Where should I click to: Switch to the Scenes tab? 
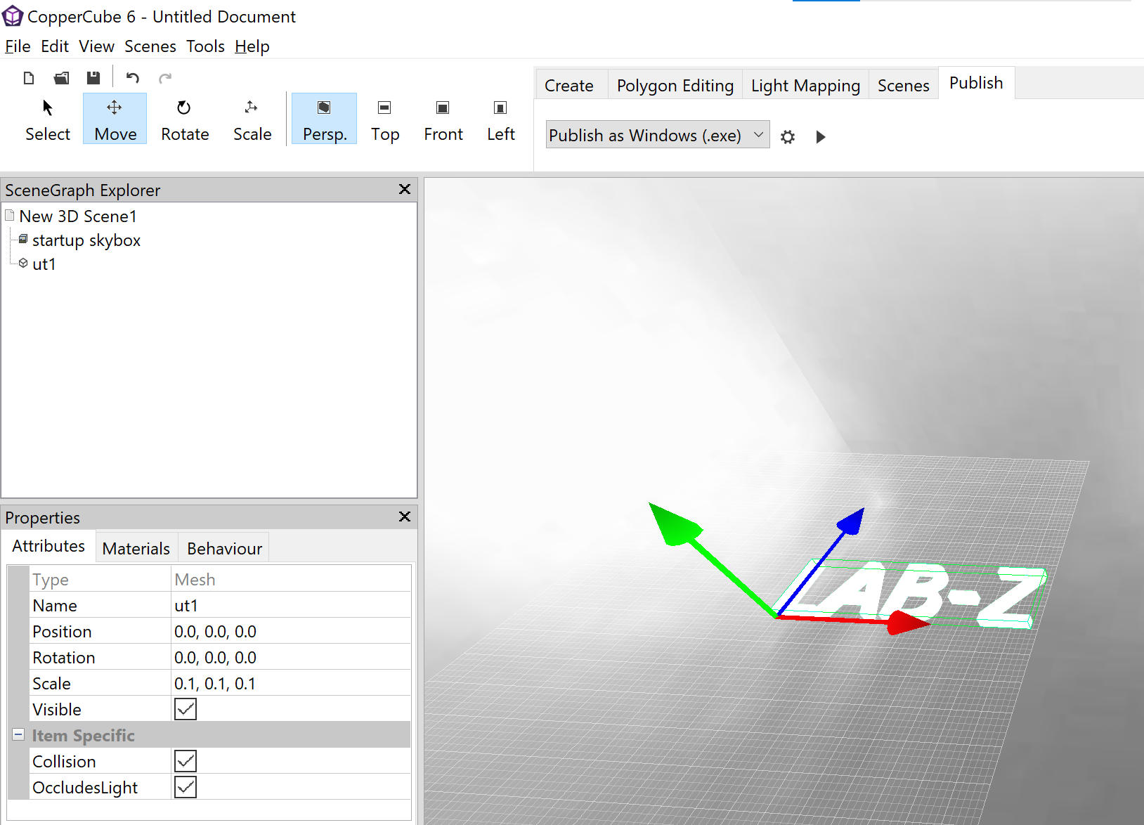pos(903,86)
